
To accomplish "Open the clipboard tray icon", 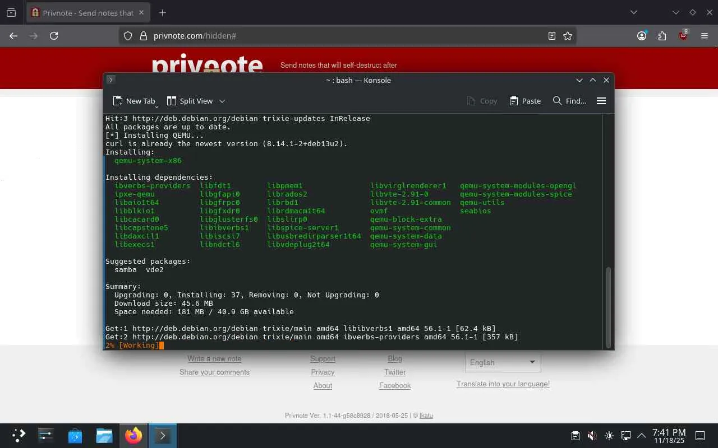I will 575,436.
